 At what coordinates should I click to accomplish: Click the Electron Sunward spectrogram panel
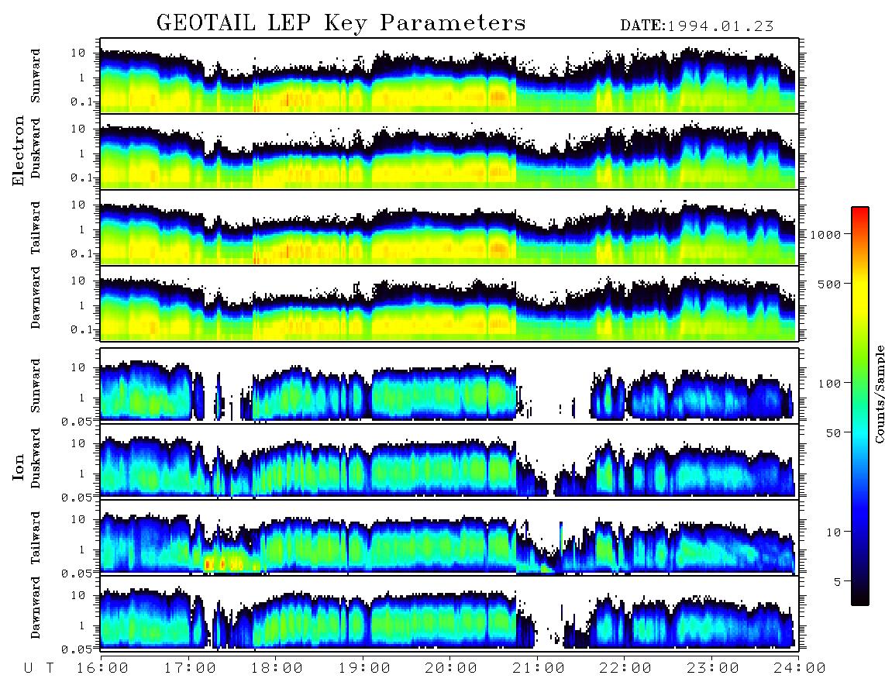click(449, 76)
